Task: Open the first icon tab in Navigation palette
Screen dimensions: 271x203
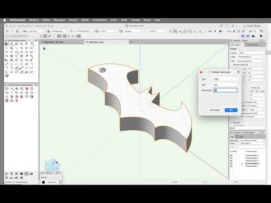Action: pyautogui.click(x=232, y=136)
